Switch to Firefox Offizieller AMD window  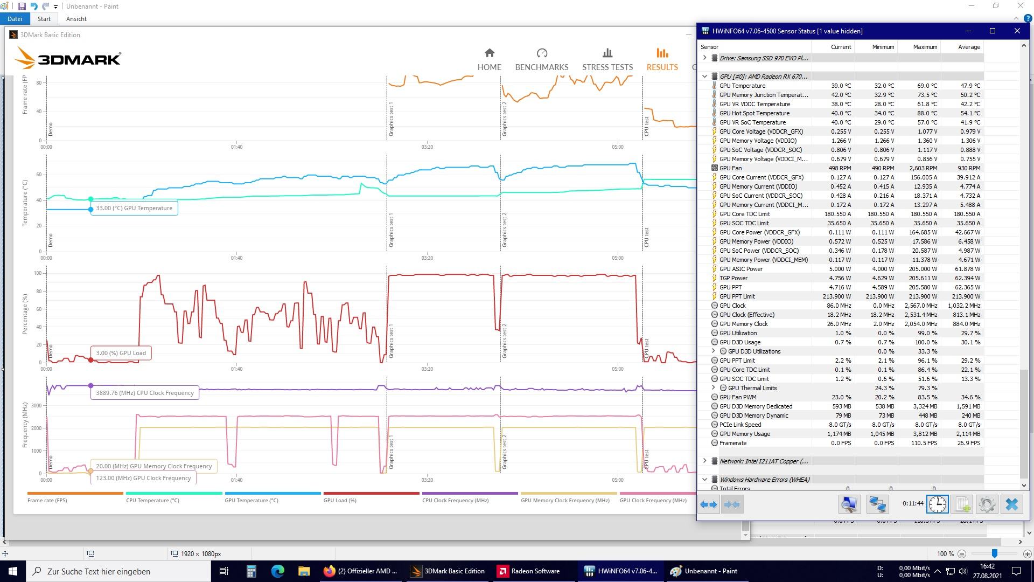point(361,571)
